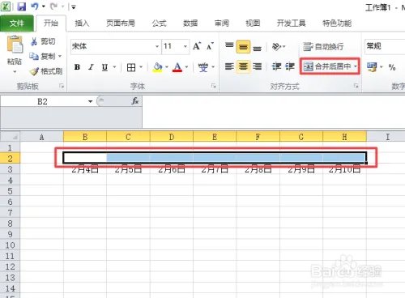Click the text orientation icon
Image resolution: width=405 pixels, height=298 pixels.
(x=277, y=47)
